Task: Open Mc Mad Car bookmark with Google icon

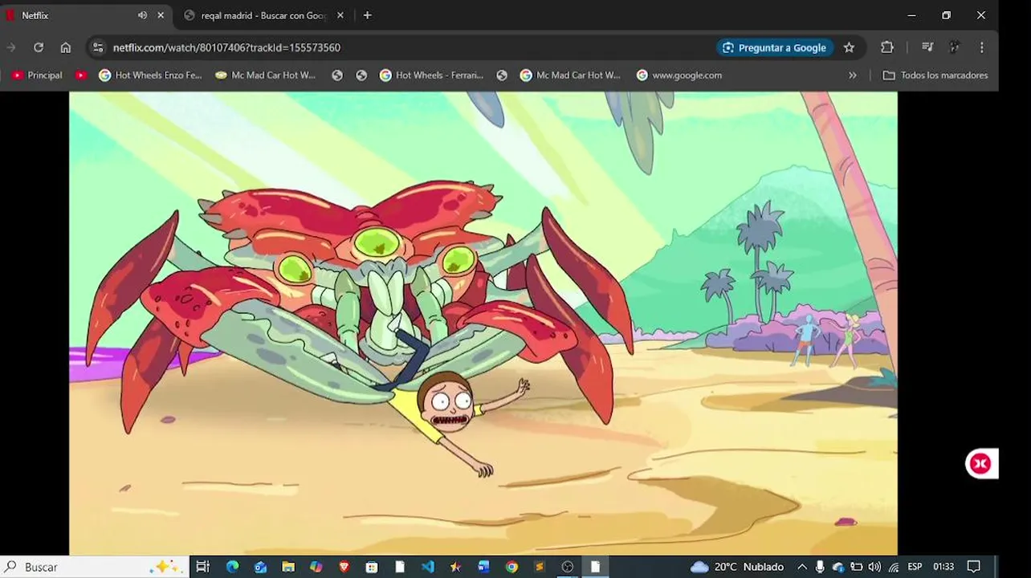Action: click(570, 75)
